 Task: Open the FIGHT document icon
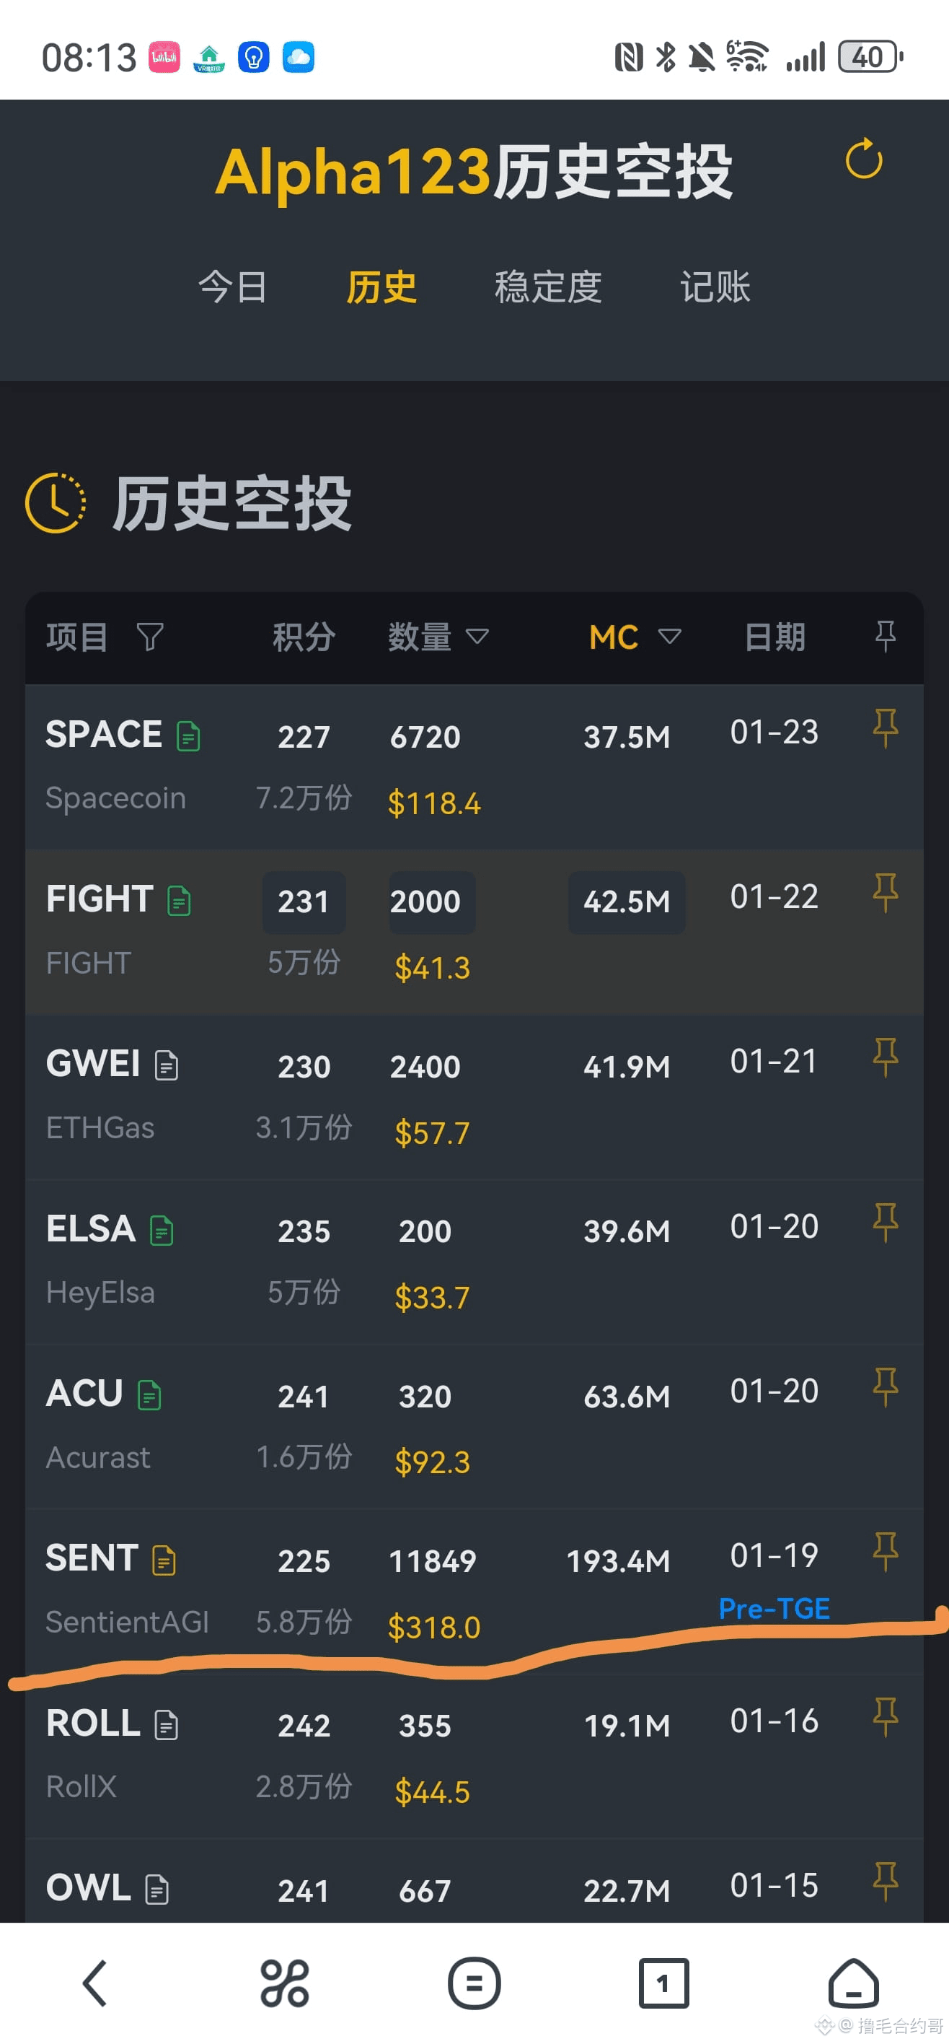pos(179,901)
